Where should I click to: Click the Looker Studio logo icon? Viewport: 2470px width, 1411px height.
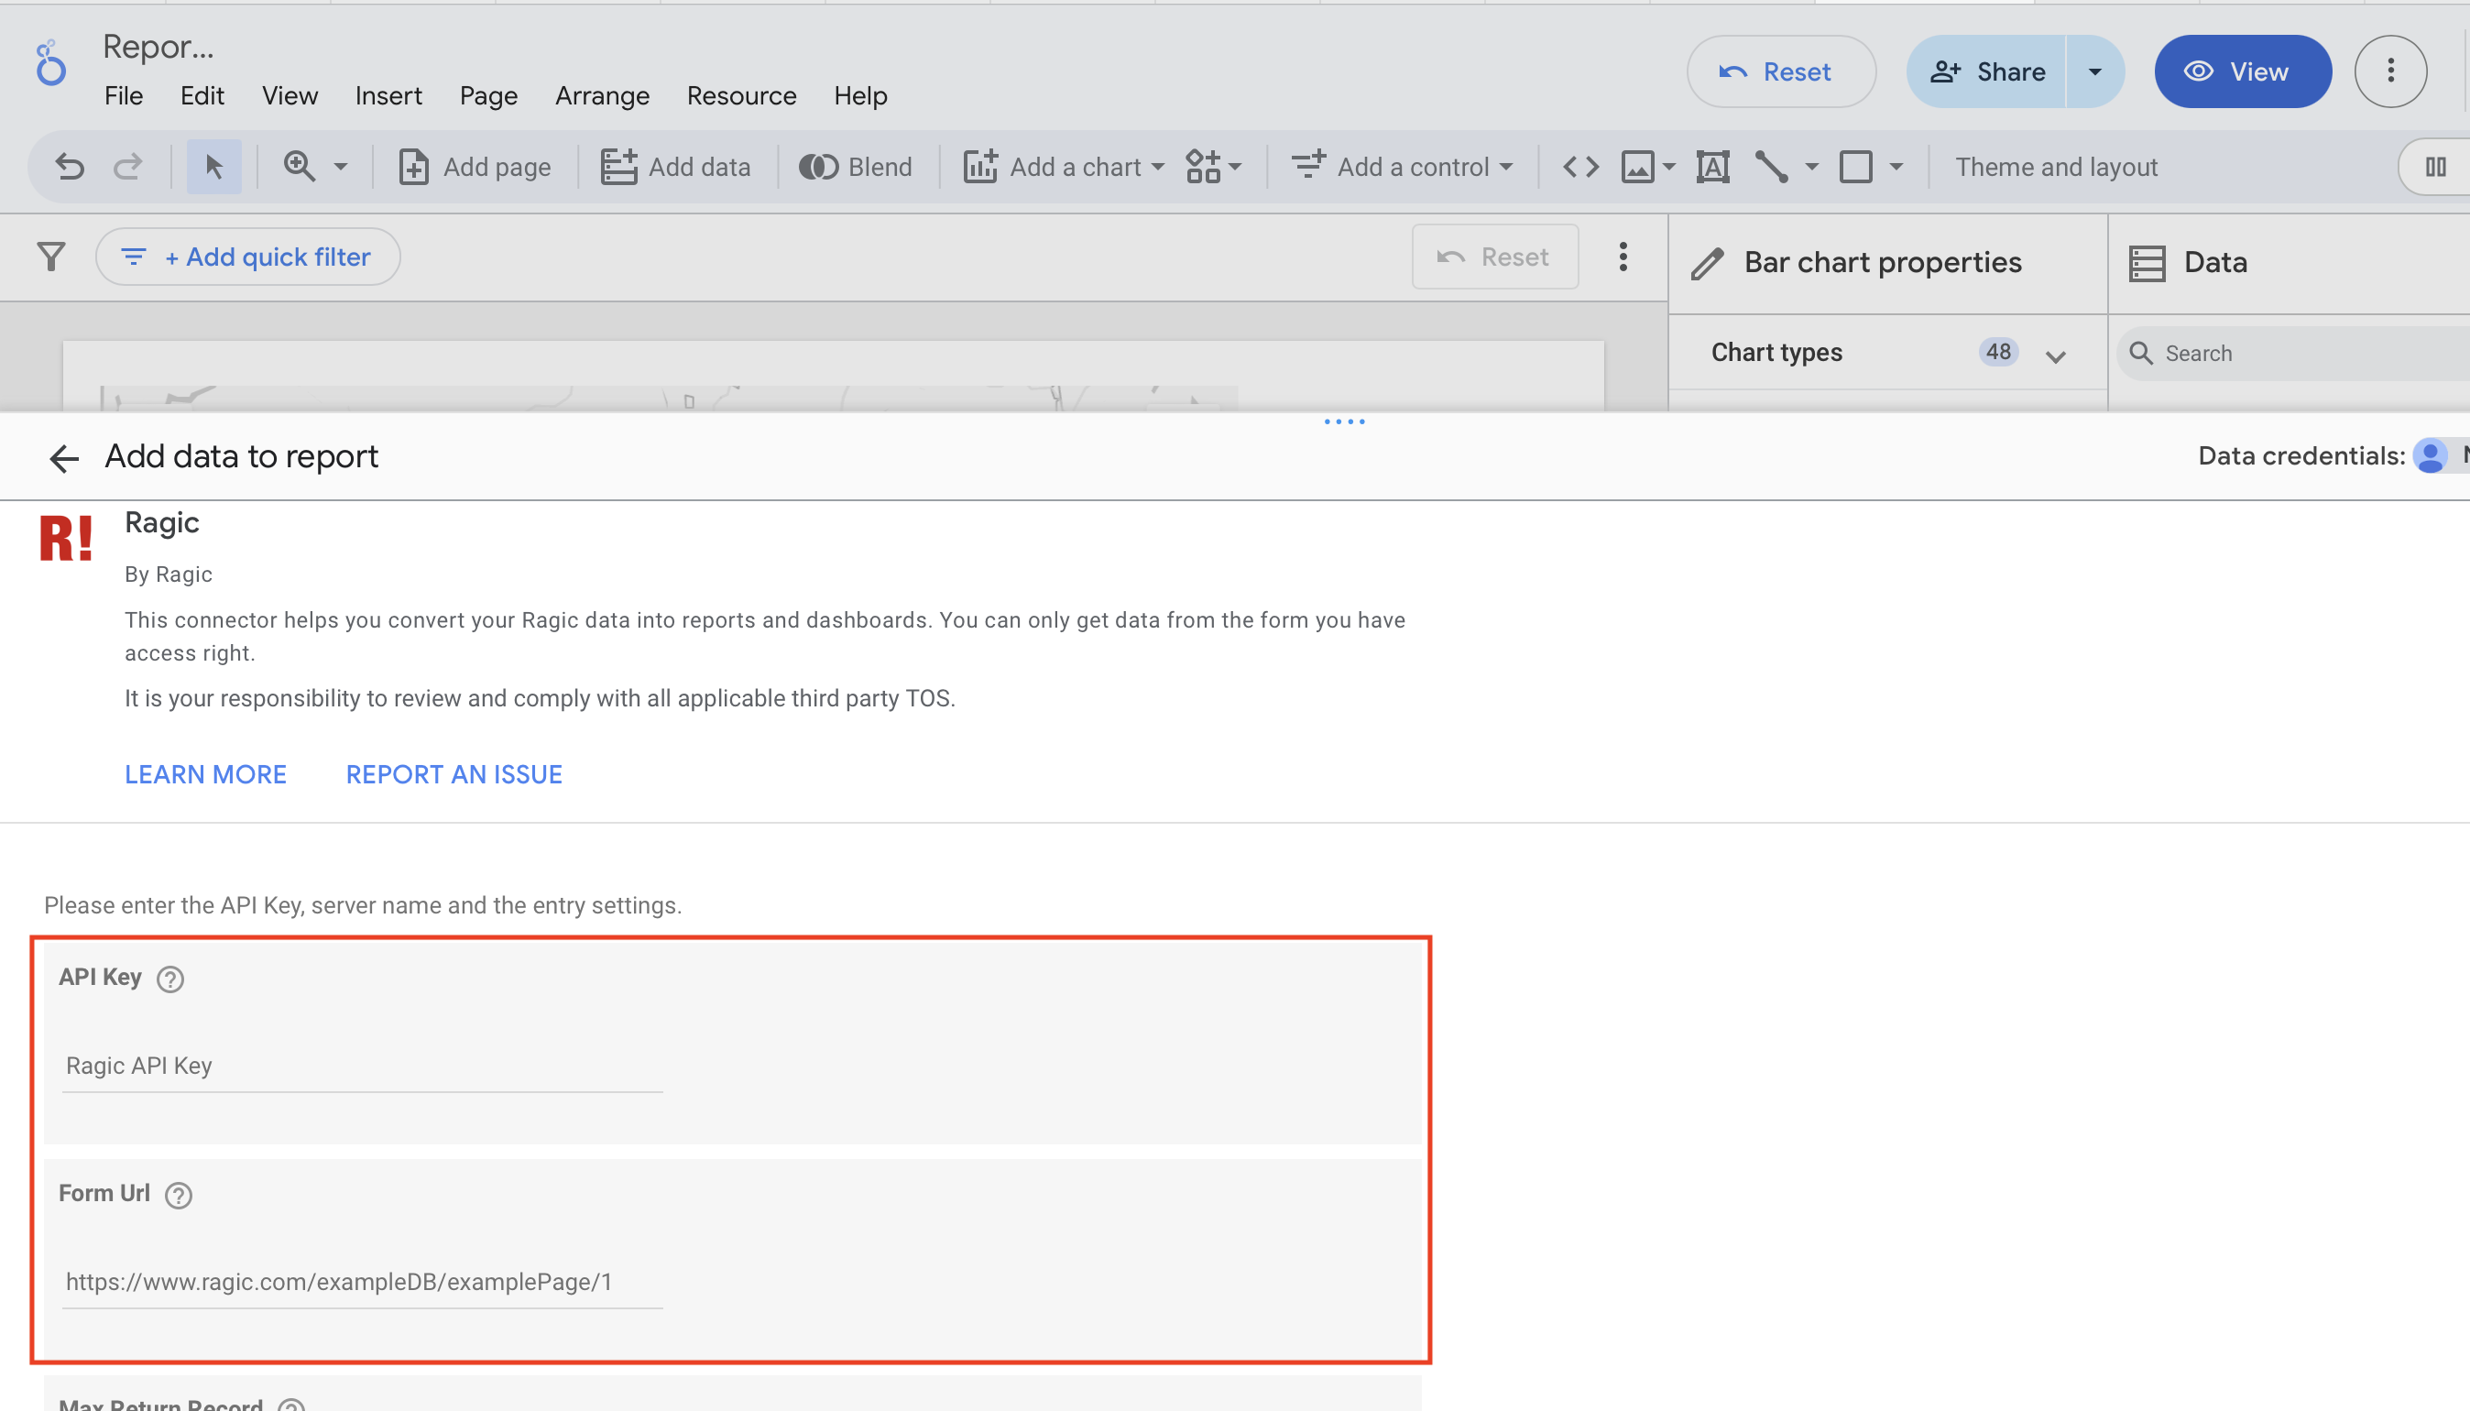pyautogui.click(x=50, y=64)
